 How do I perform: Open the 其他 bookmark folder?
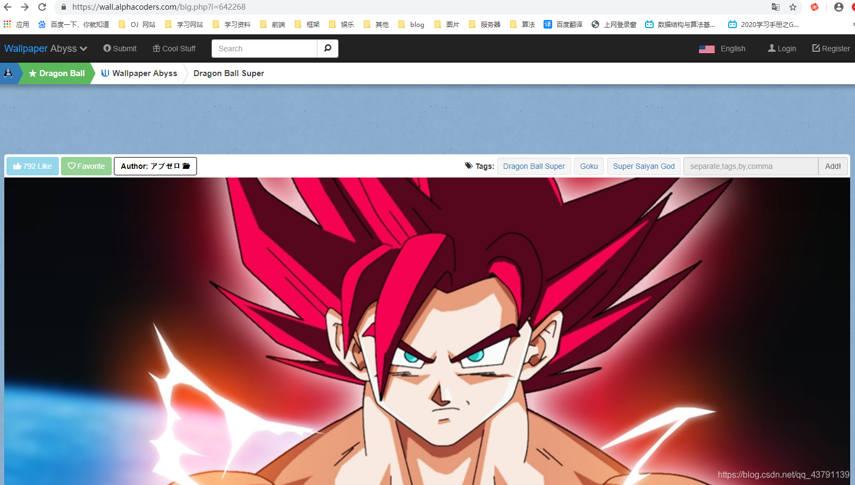click(376, 24)
